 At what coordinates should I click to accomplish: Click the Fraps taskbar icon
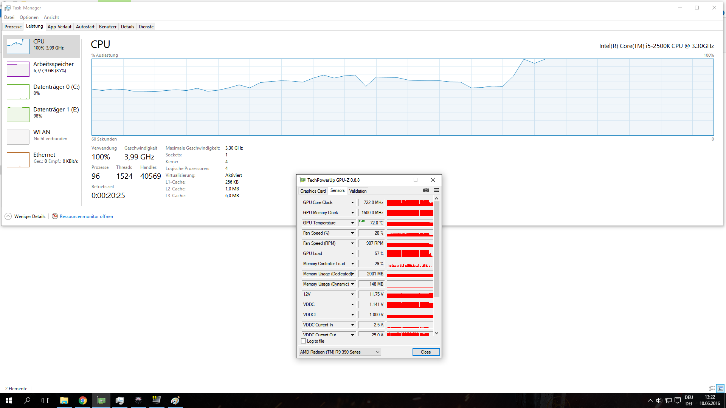coord(157,400)
